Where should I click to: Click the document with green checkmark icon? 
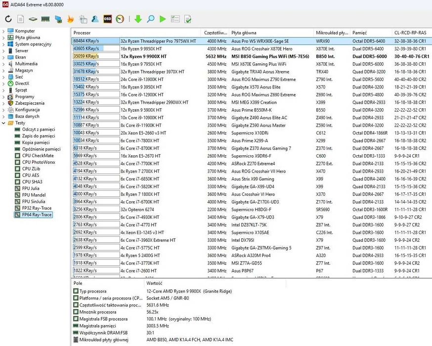point(188,19)
